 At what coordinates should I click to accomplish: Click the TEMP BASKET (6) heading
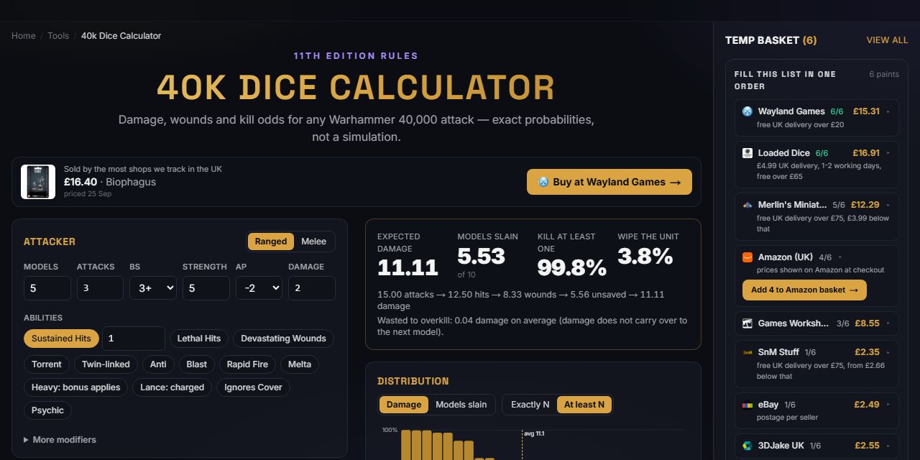point(770,40)
